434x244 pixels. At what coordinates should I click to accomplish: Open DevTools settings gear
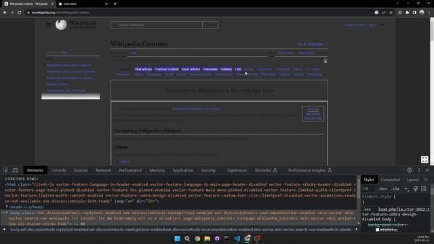(x=410, y=170)
